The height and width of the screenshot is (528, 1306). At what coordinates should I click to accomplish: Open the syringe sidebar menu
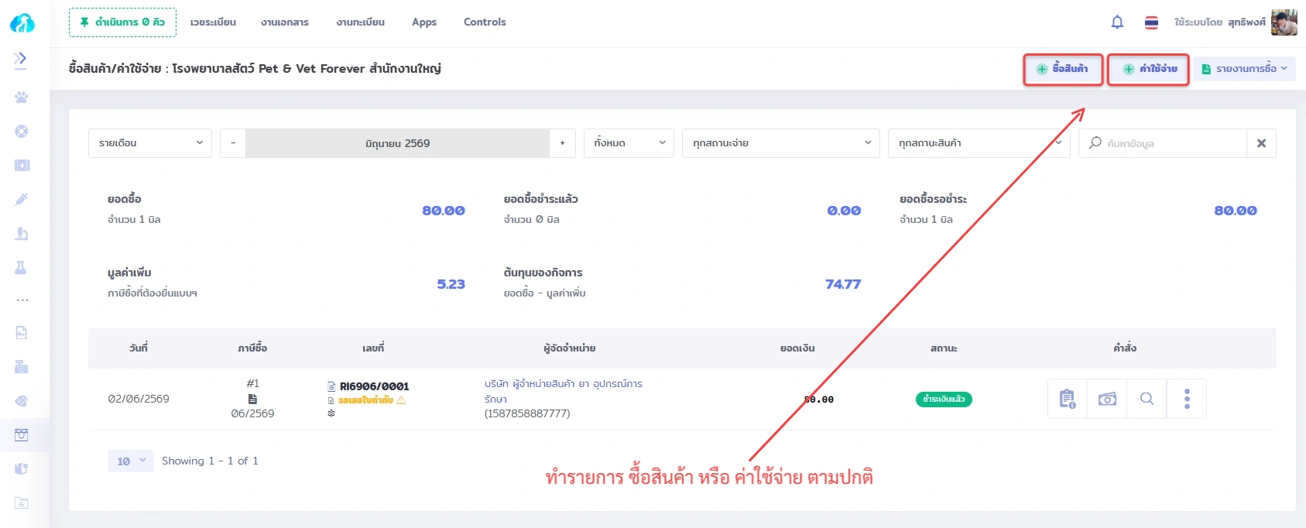pos(22,199)
